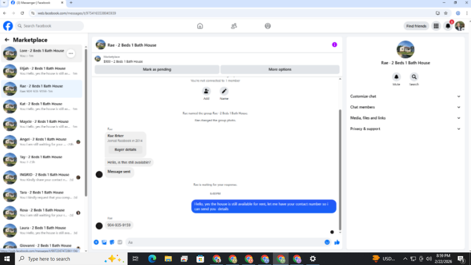Focus the Search Facebook field

coord(50,26)
